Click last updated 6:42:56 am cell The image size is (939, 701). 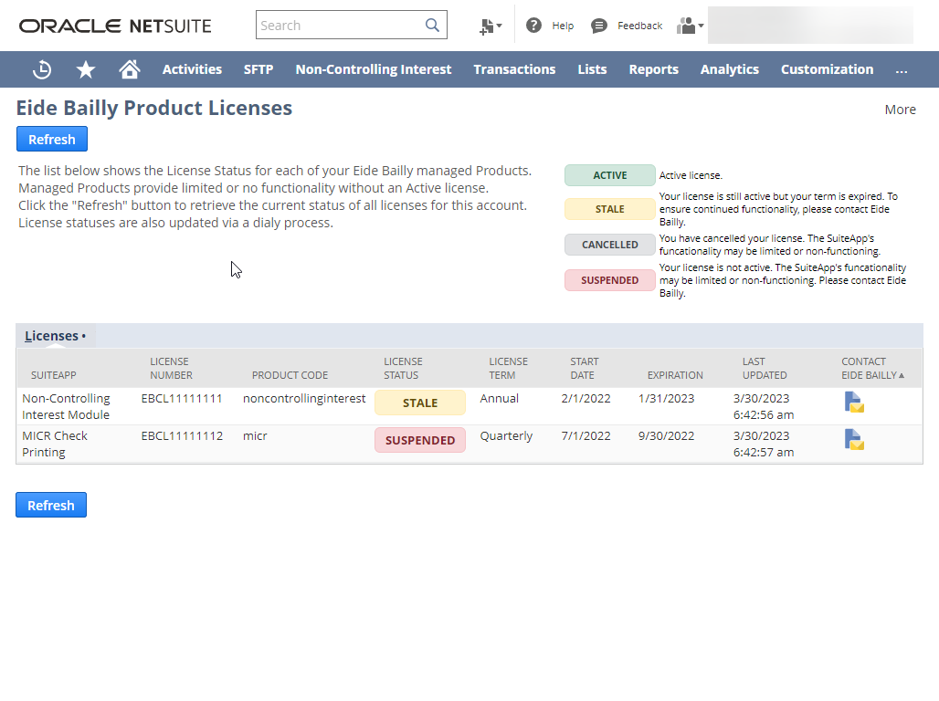pos(763,406)
